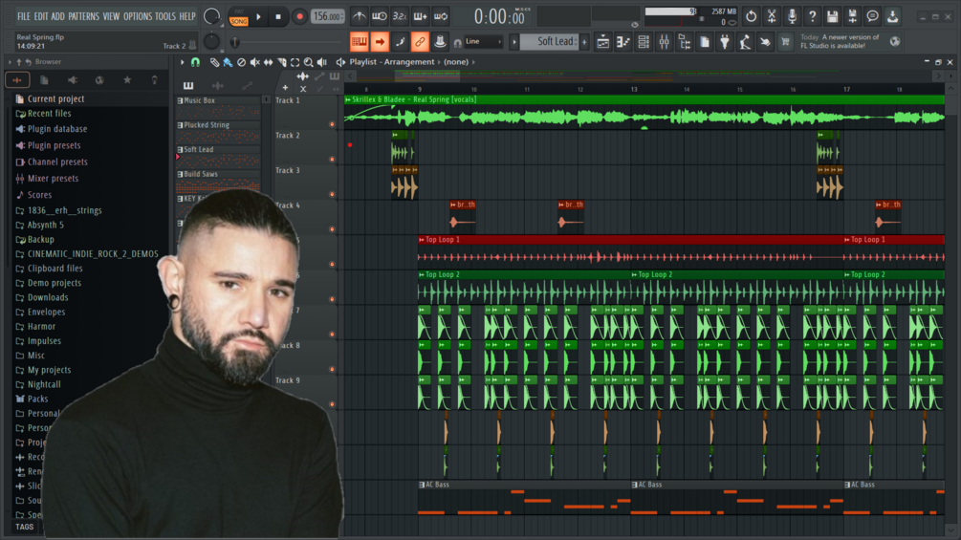Toggle step editing arrow icon
961x540 pixels.
point(380,42)
